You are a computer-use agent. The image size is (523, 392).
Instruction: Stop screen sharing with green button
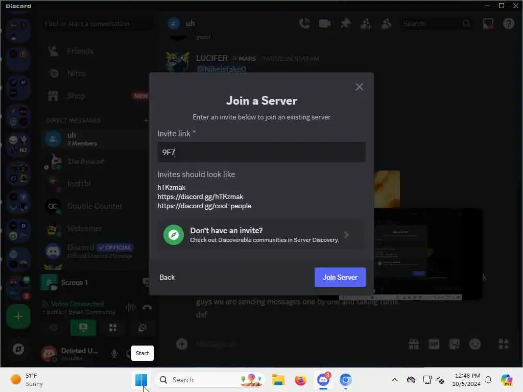83,328
